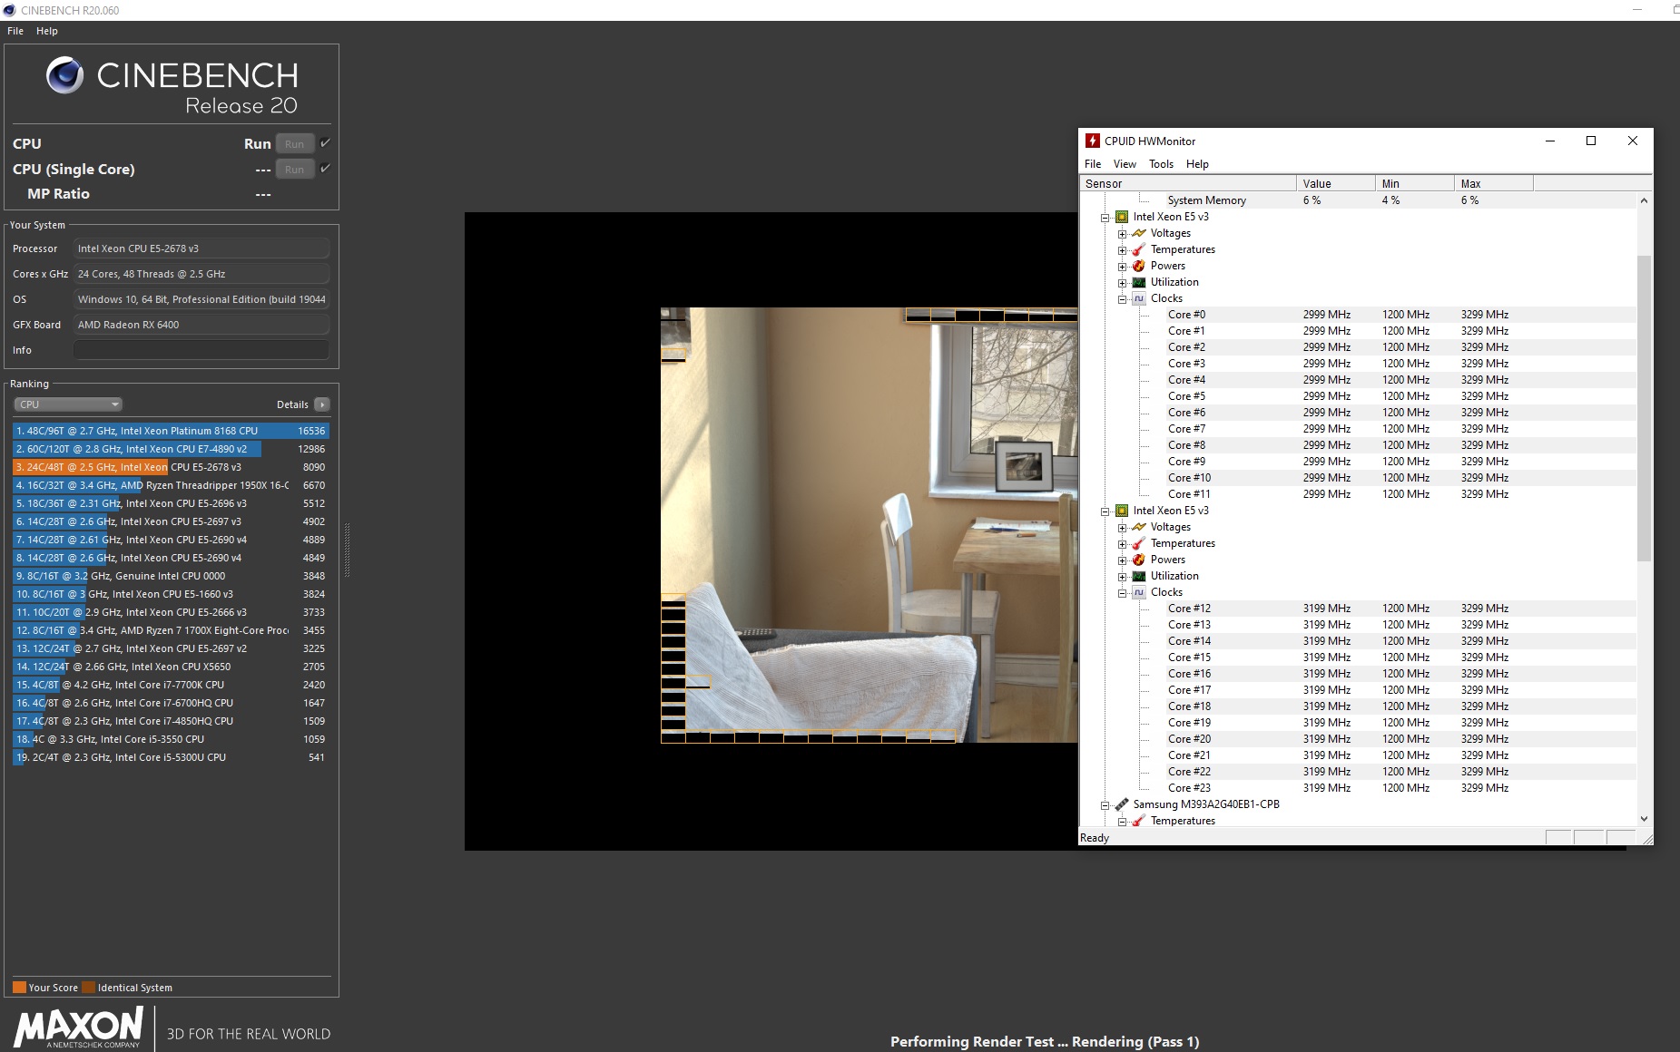This screenshot has width=1680, height=1052.
Task: Click the GFX Board field showing AMD Radeon RX 6400
Action: tap(201, 325)
